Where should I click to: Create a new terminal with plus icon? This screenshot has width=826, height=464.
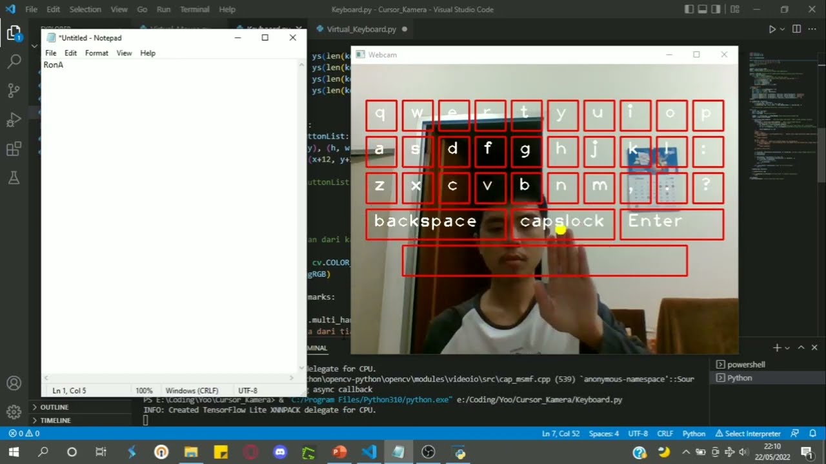[x=777, y=347]
